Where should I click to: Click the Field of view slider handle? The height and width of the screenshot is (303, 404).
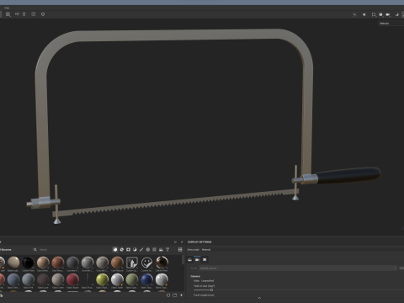(x=211, y=290)
